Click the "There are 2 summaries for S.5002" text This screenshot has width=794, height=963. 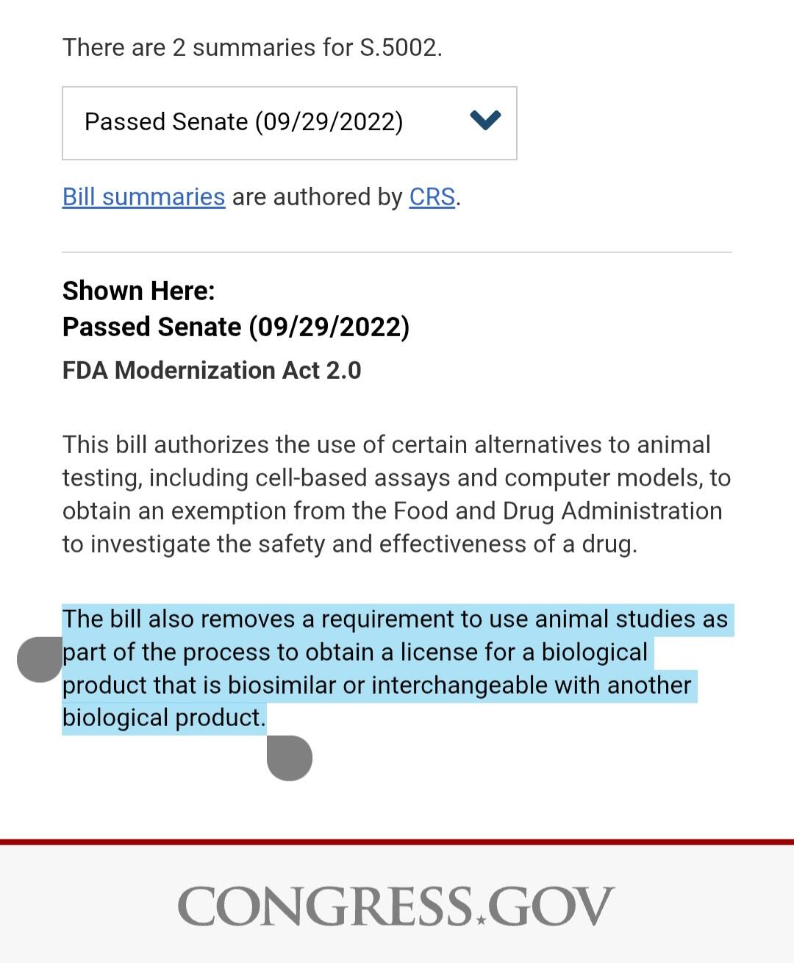pyautogui.click(x=252, y=48)
